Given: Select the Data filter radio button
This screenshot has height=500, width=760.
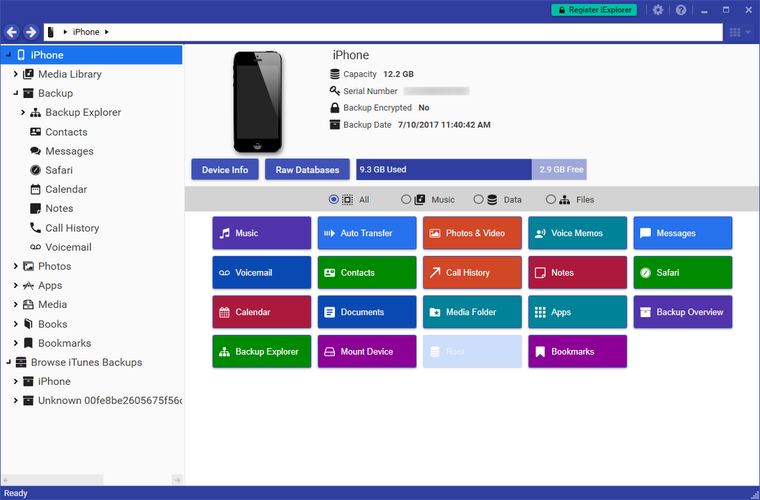Looking at the screenshot, I should coord(478,199).
